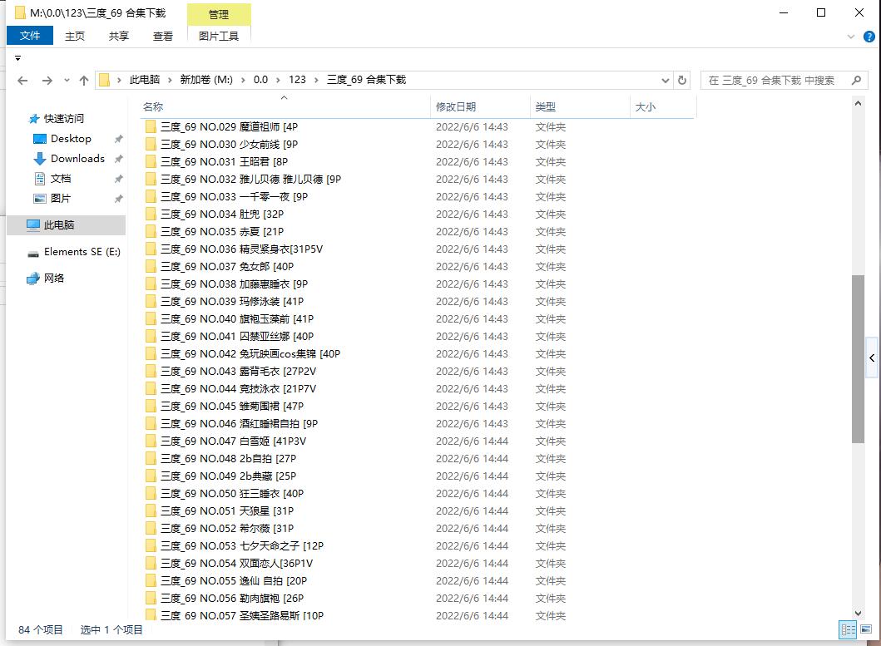The image size is (881, 646).
Task: Open the 文件 menu tab
Action: pyautogui.click(x=30, y=36)
